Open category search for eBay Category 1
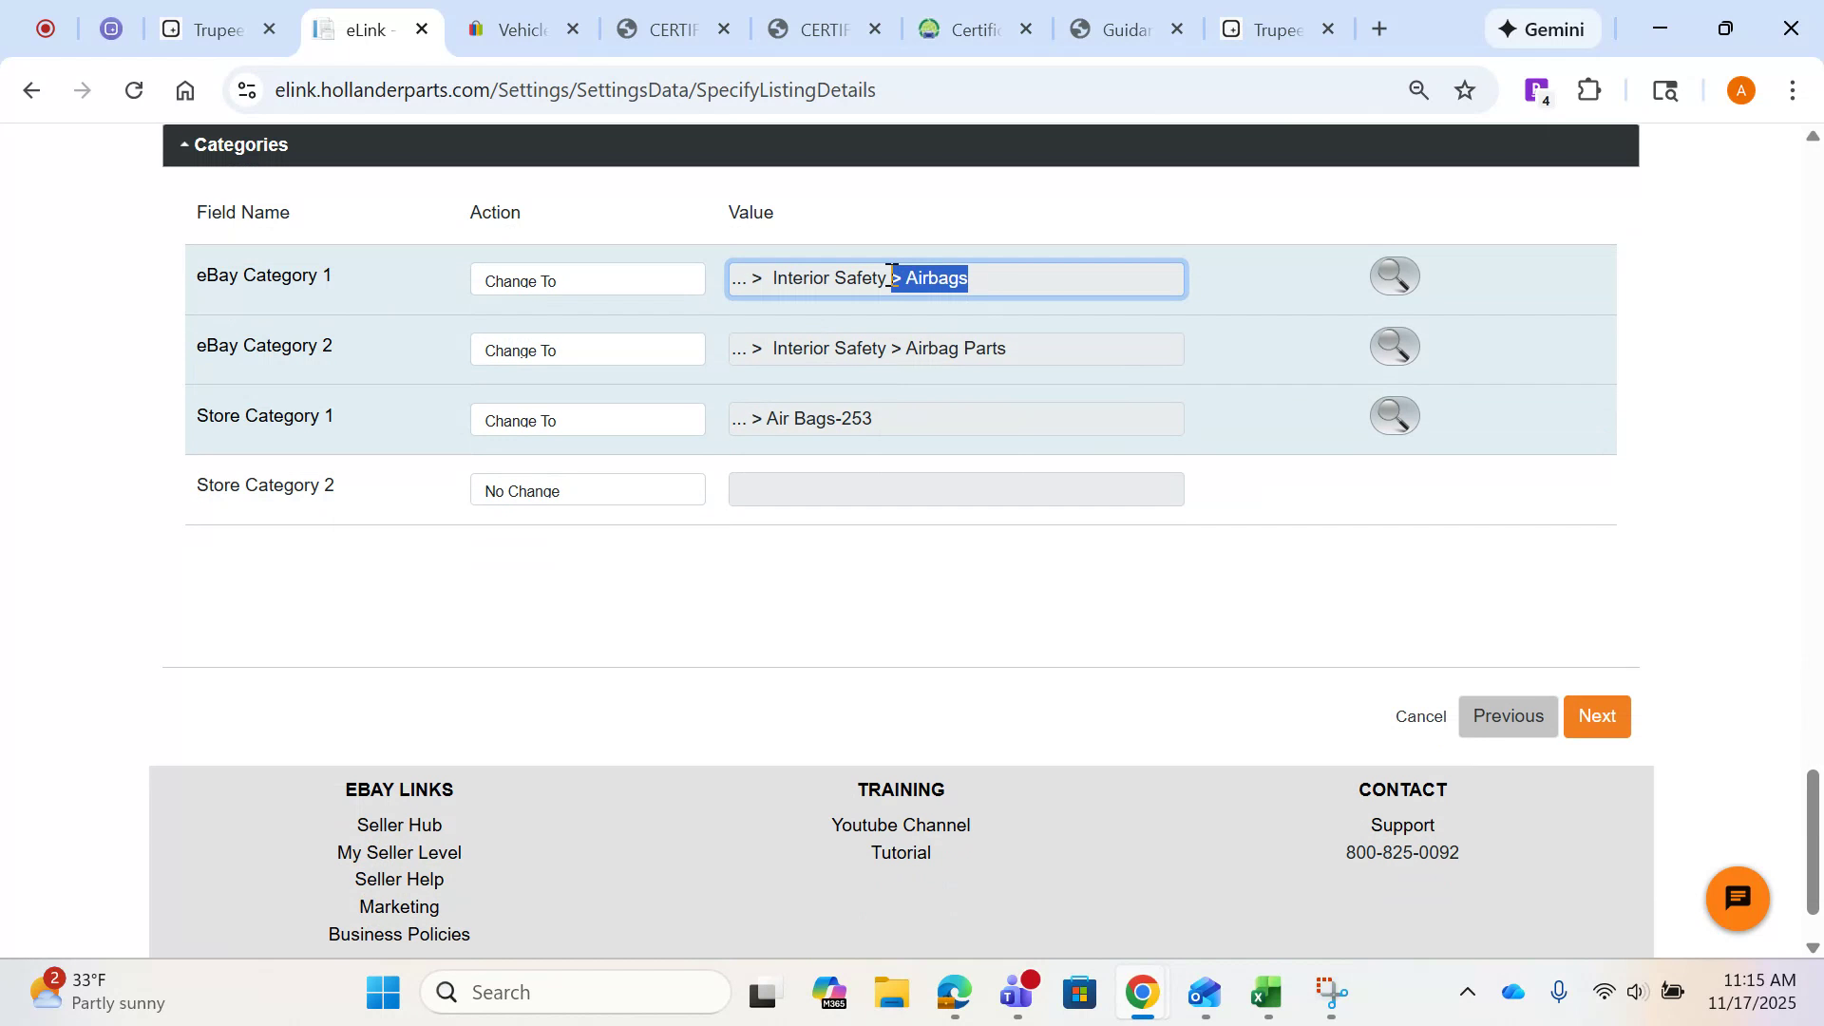 [1393, 275]
